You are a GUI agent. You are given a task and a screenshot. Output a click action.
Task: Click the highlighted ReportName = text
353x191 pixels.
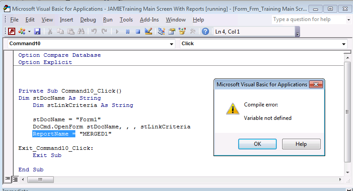54,134
